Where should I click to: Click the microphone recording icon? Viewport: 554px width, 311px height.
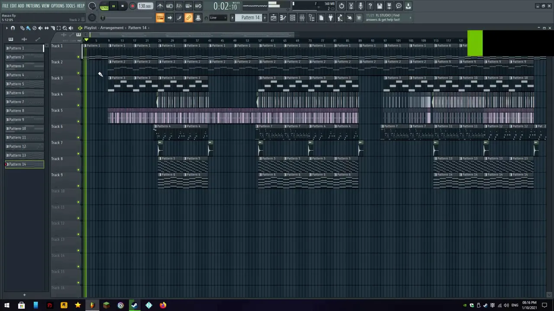(361, 6)
